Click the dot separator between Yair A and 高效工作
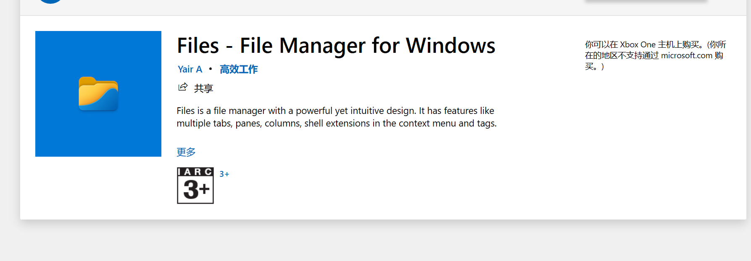This screenshot has width=751, height=261. (210, 69)
